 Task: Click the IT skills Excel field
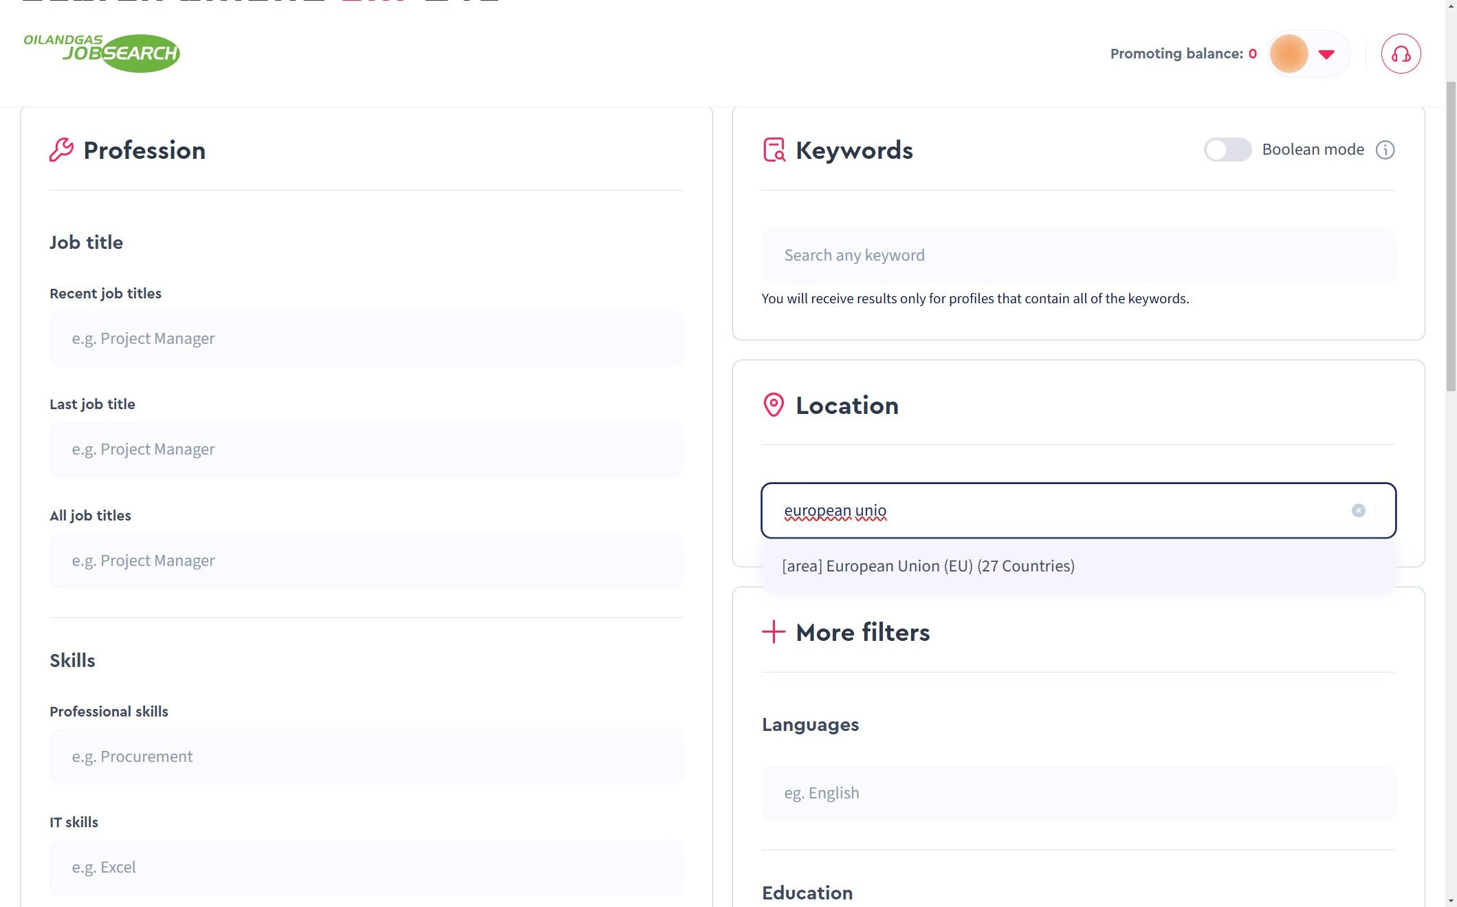click(366, 868)
